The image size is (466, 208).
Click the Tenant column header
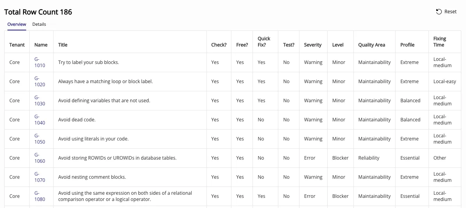coord(17,45)
